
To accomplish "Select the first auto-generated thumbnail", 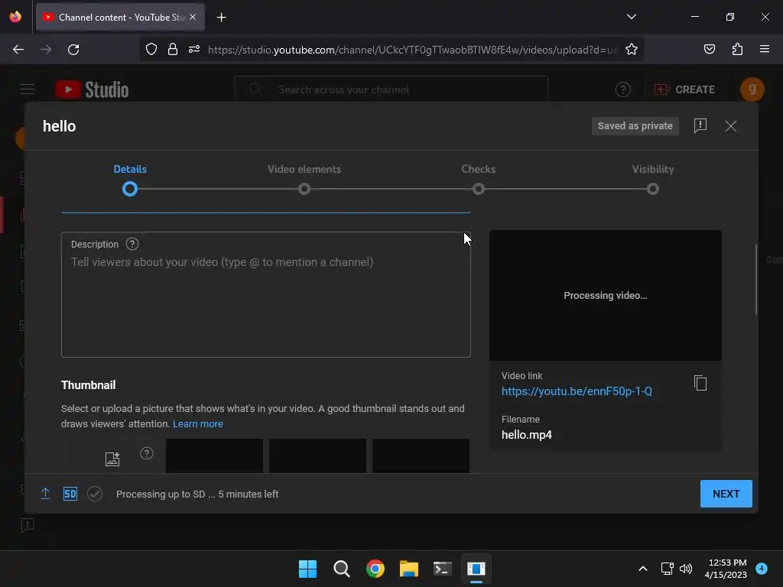I will point(214,456).
